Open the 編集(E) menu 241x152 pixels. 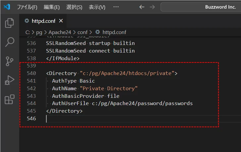(x=52, y=7)
